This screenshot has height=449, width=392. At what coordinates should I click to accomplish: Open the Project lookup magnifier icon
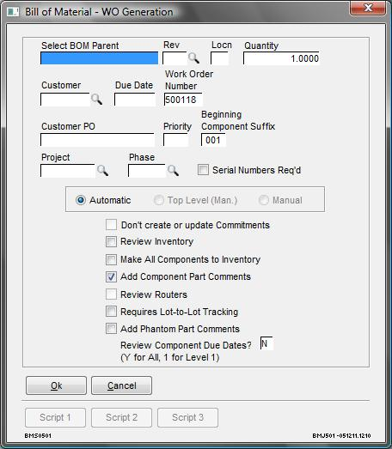tap(102, 170)
